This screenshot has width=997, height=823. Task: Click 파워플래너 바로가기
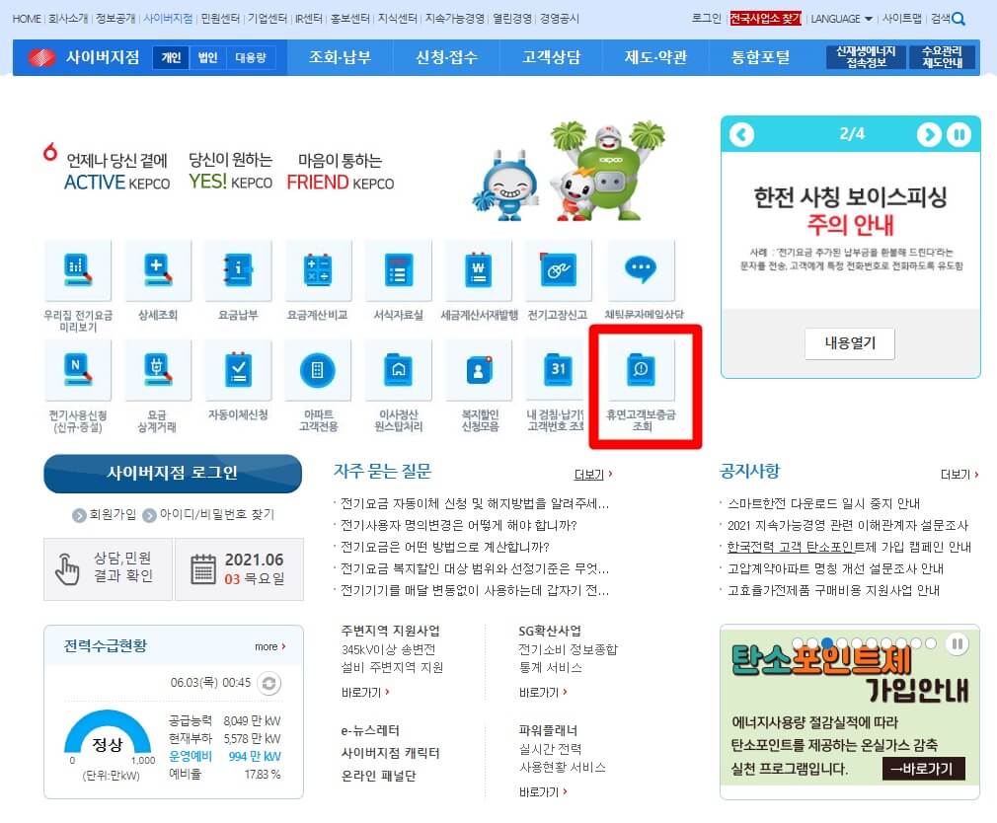(542, 791)
